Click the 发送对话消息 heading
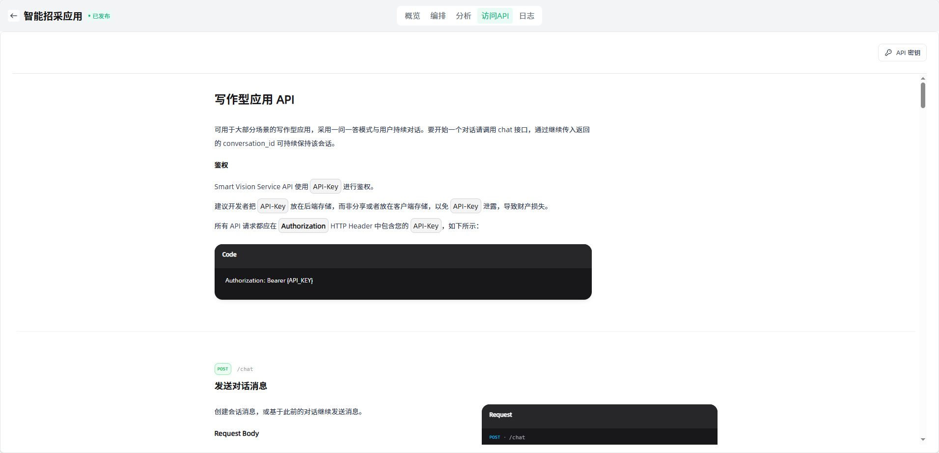939x453 pixels. coord(241,386)
